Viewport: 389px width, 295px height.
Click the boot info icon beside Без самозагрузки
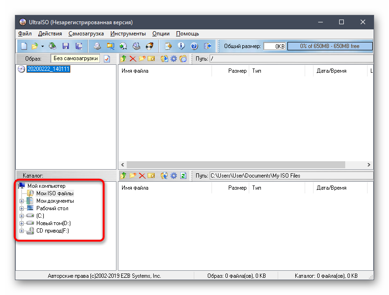pos(107,59)
